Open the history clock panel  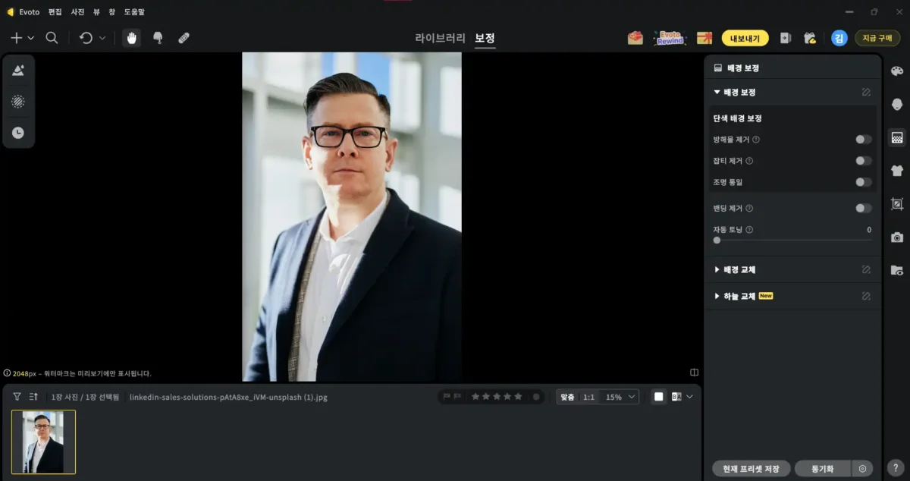point(18,133)
